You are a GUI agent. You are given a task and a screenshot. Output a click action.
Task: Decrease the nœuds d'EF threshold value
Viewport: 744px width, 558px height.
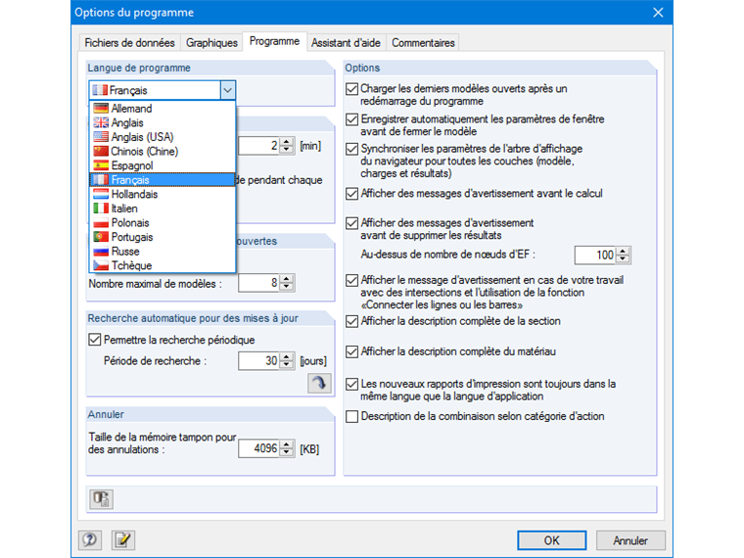click(x=623, y=259)
